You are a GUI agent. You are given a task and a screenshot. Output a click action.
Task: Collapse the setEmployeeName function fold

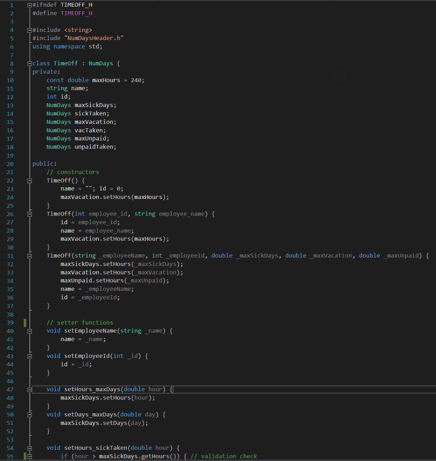pos(30,331)
